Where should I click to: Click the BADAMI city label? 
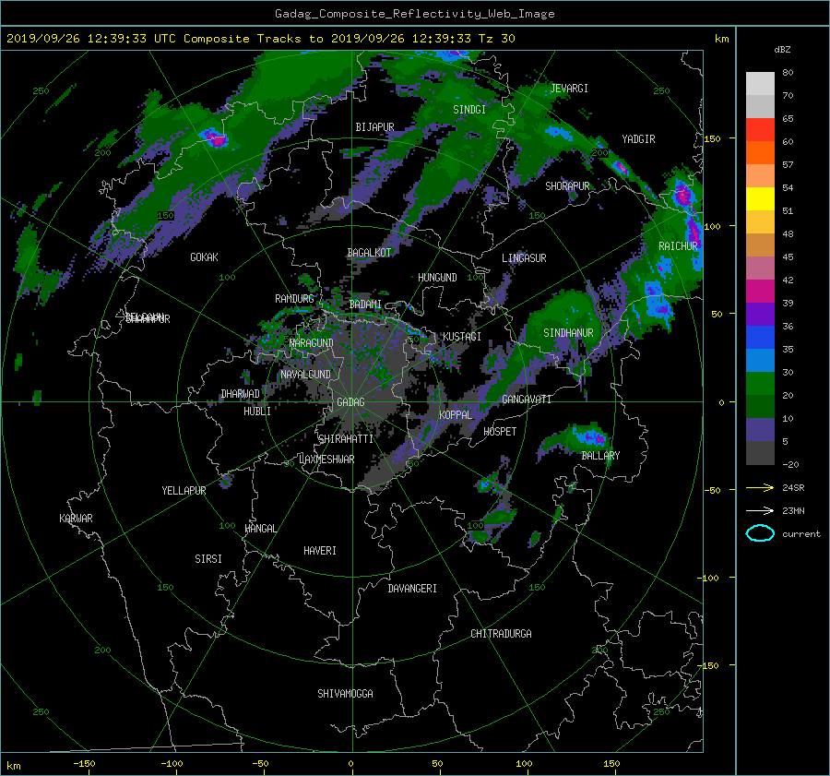(x=365, y=304)
